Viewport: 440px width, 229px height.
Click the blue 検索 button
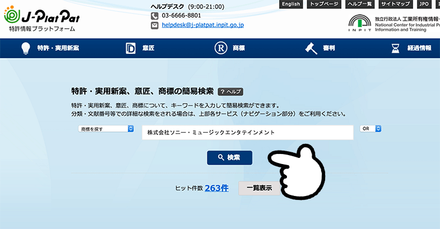230,157
